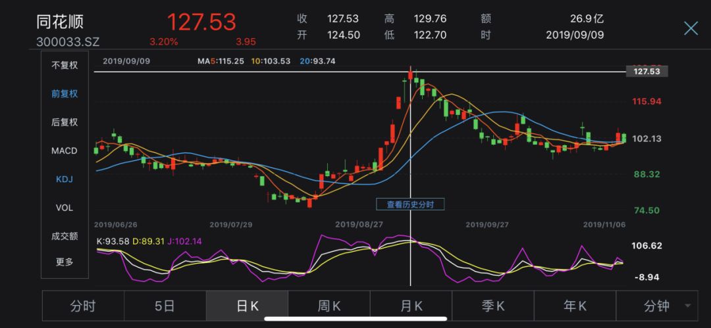
Task: Select 后复权 price adjustment option
Action: click(x=65, y=122)
